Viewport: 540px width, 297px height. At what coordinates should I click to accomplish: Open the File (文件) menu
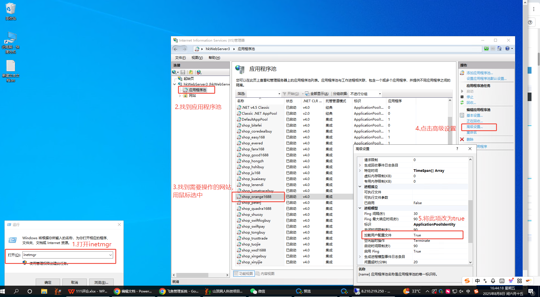click(x=180, y=57)
